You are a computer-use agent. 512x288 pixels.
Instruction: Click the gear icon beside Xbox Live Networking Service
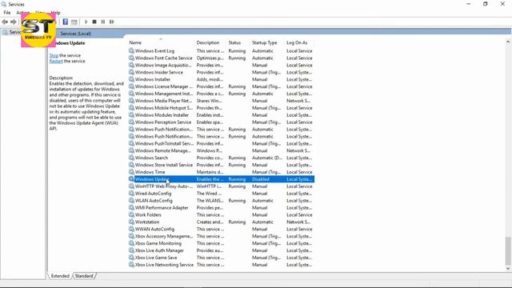131,265
